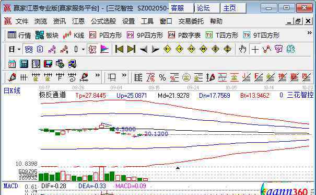Click the calculator icon

(x=24, y=64)
